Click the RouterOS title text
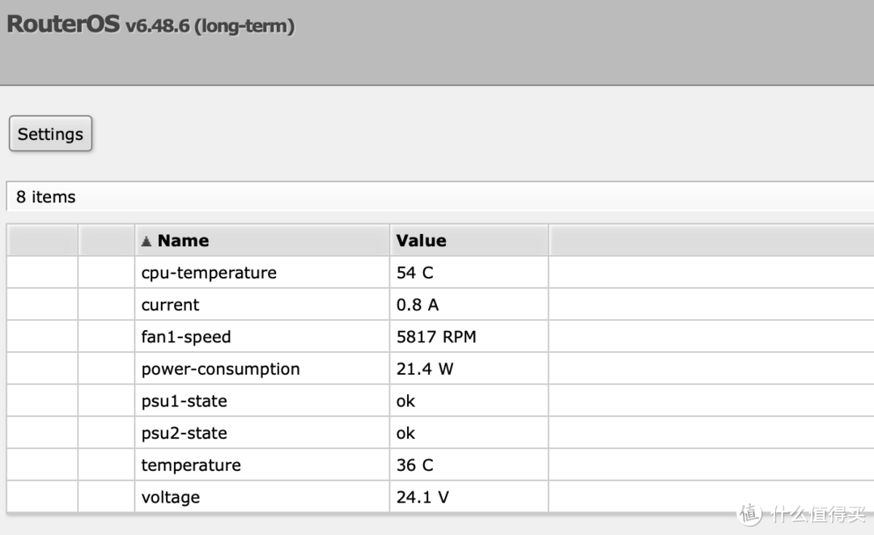The width and height of the screenshot is (874, 535). click(62, 24)
